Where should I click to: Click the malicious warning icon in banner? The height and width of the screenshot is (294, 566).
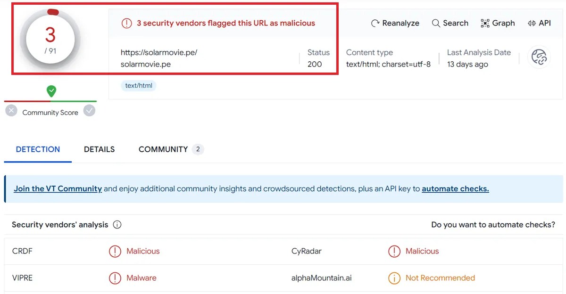[126, 23]
